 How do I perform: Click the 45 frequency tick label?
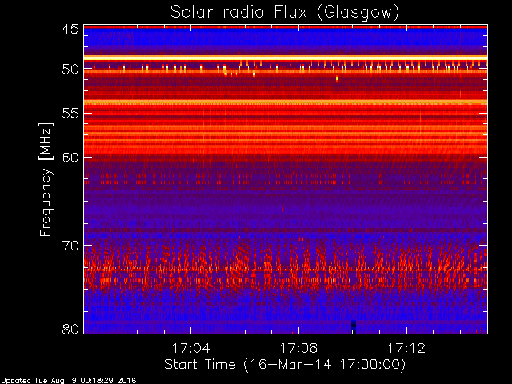pos(70,29)
